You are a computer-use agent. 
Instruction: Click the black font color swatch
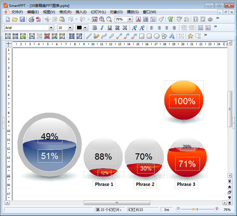pyautogui.click(x=79, y=28)
